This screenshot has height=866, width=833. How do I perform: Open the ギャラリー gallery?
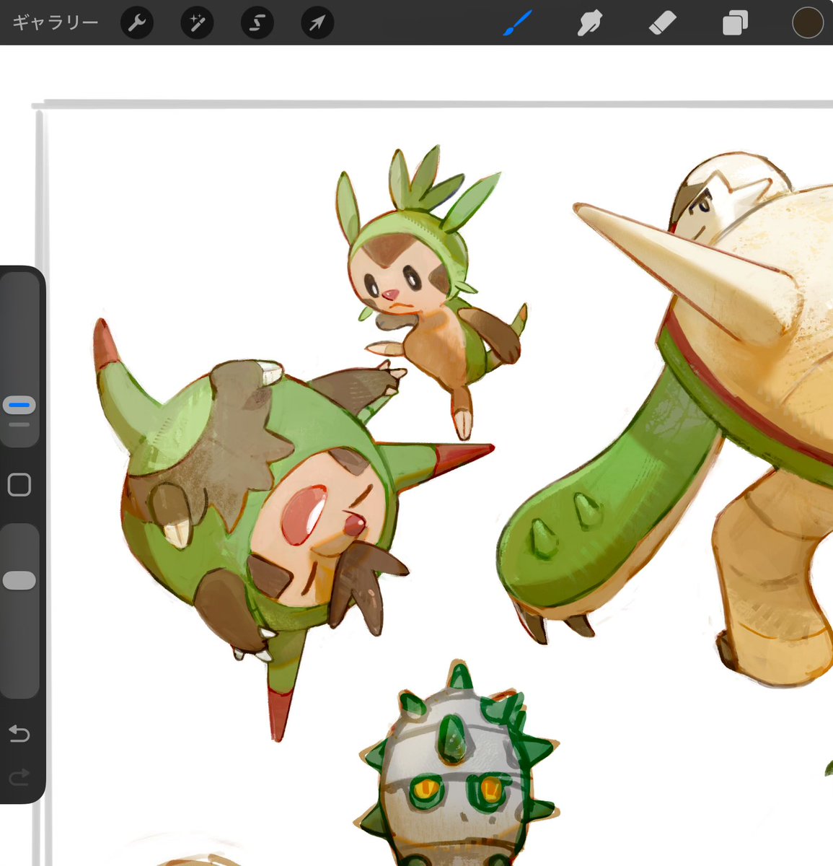tap(55, 23)
